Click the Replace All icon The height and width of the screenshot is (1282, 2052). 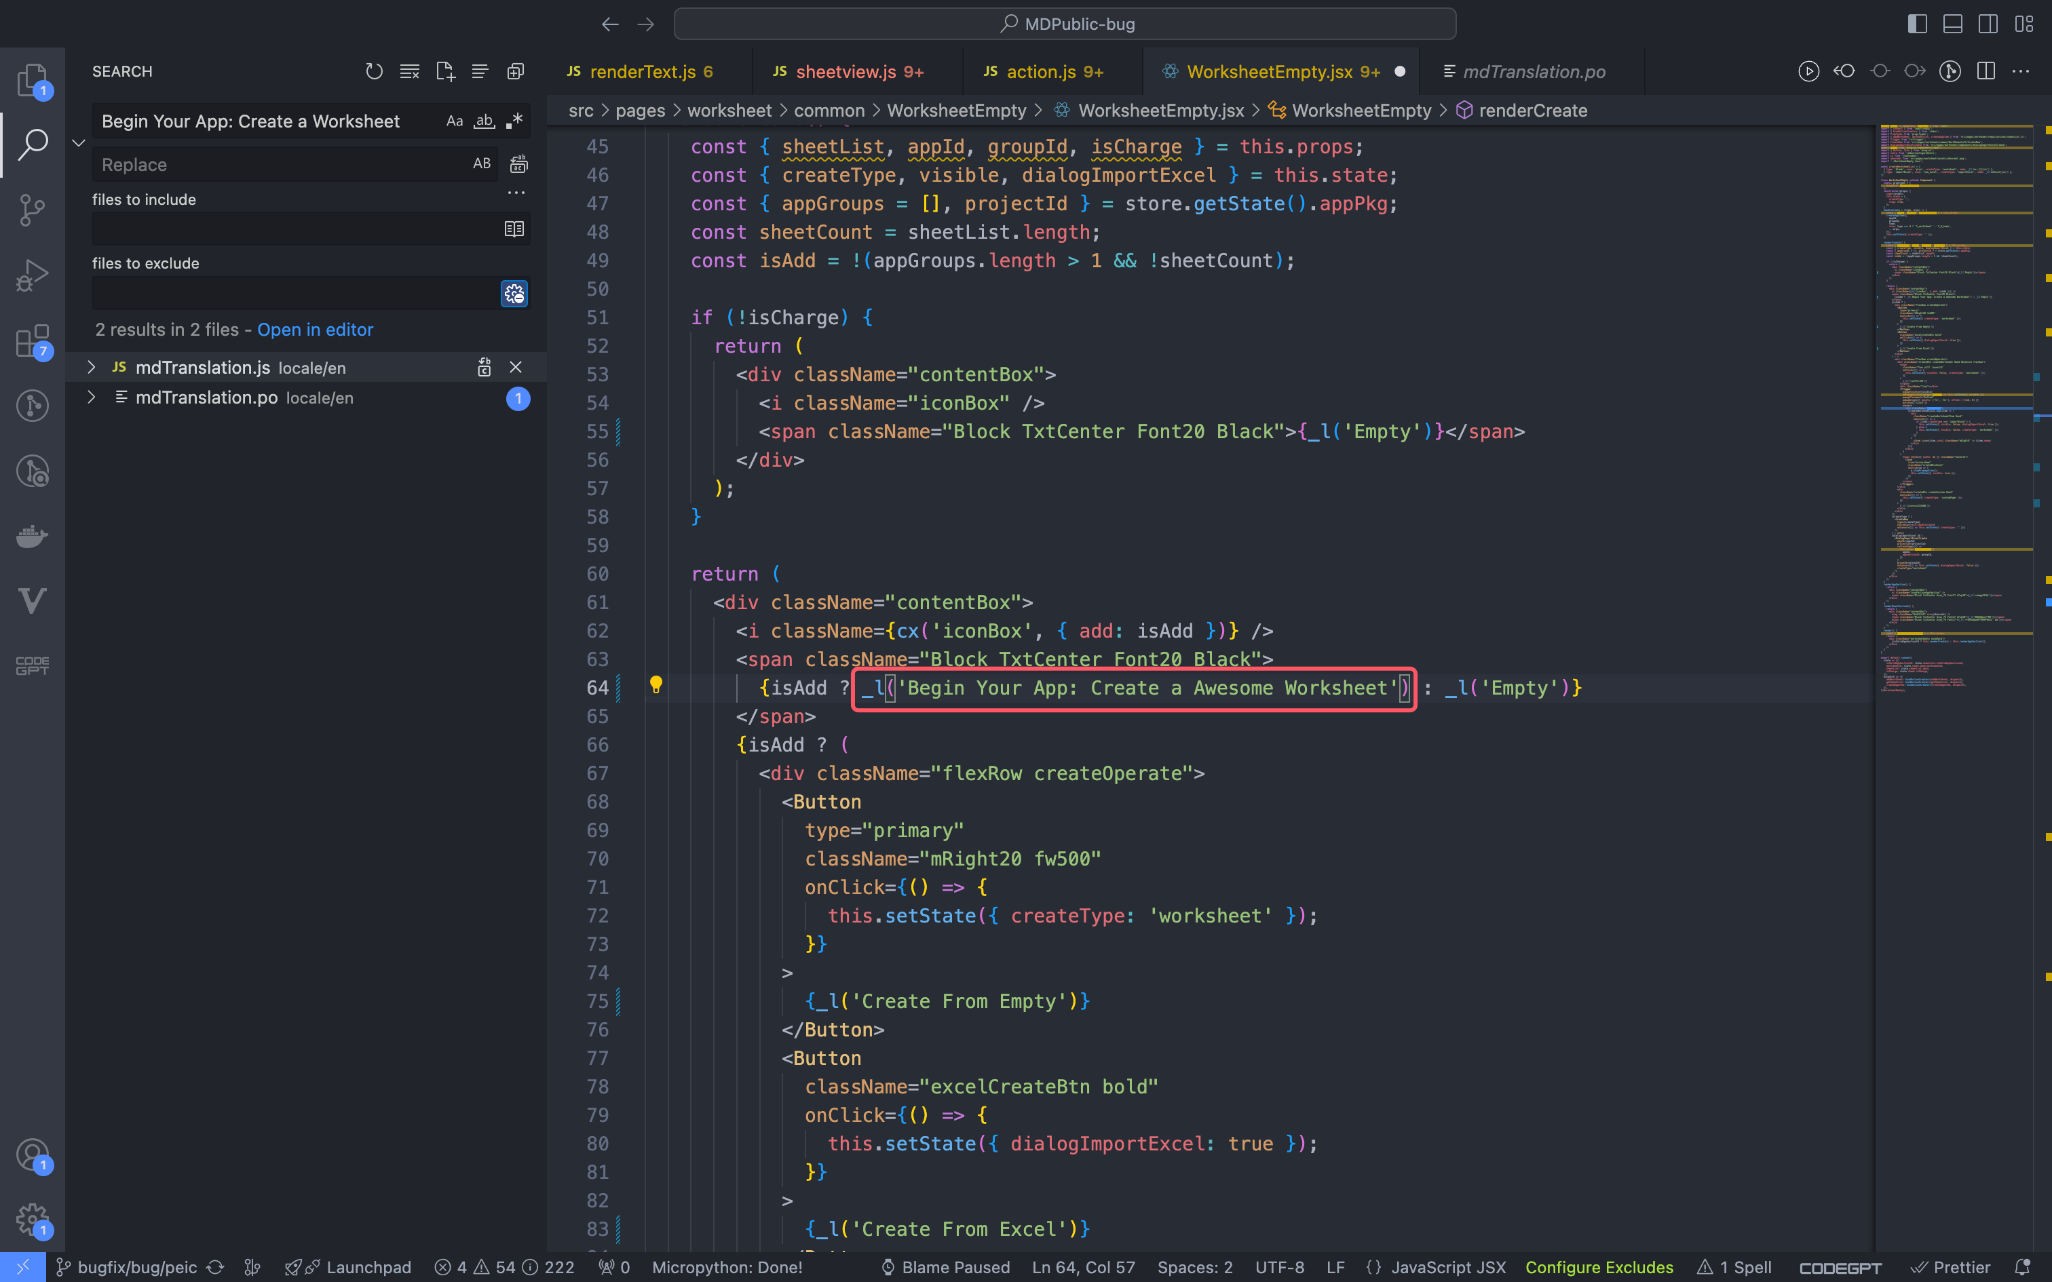point(518,163)
